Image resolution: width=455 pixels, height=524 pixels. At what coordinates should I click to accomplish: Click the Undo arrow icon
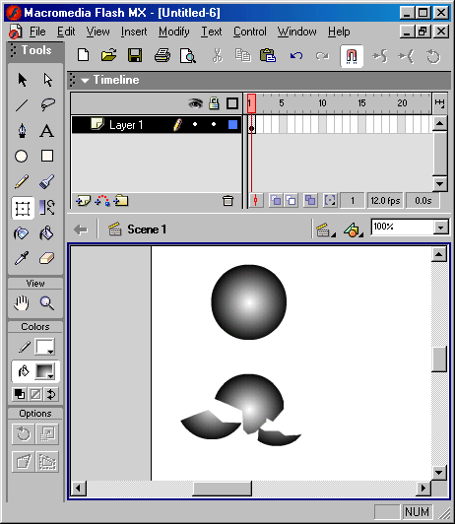point(296,55)
